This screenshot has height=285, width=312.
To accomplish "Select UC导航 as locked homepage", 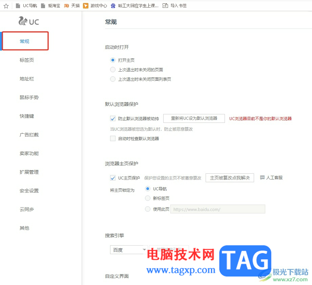I will coord(148,189).
